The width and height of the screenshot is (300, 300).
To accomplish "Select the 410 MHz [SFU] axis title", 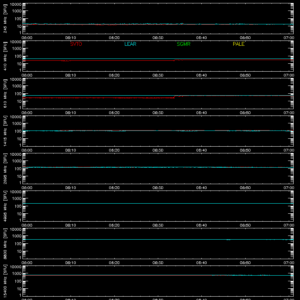I will point(5,56).
